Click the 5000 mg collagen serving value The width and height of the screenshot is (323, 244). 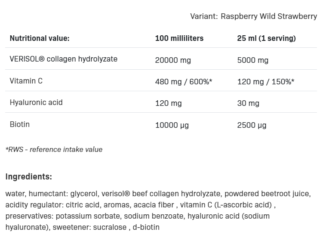click(253, 60)
